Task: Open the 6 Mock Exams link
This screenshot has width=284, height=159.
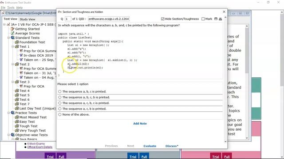Action: pos(36,144)
